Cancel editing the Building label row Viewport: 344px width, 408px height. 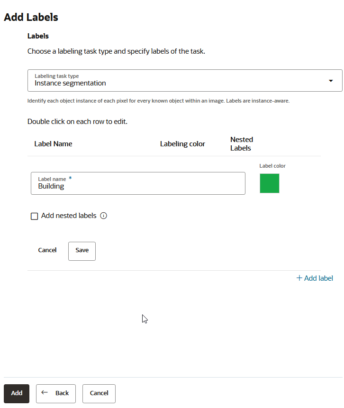(x=47, y=250)
